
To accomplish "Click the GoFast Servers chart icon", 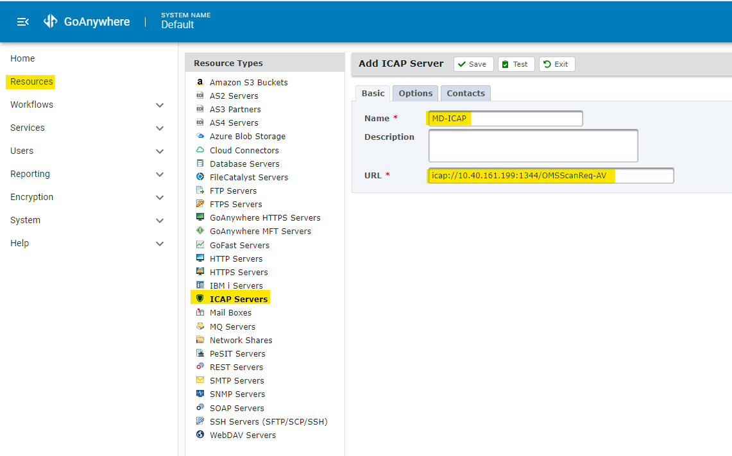I will [x=200, y=244].
